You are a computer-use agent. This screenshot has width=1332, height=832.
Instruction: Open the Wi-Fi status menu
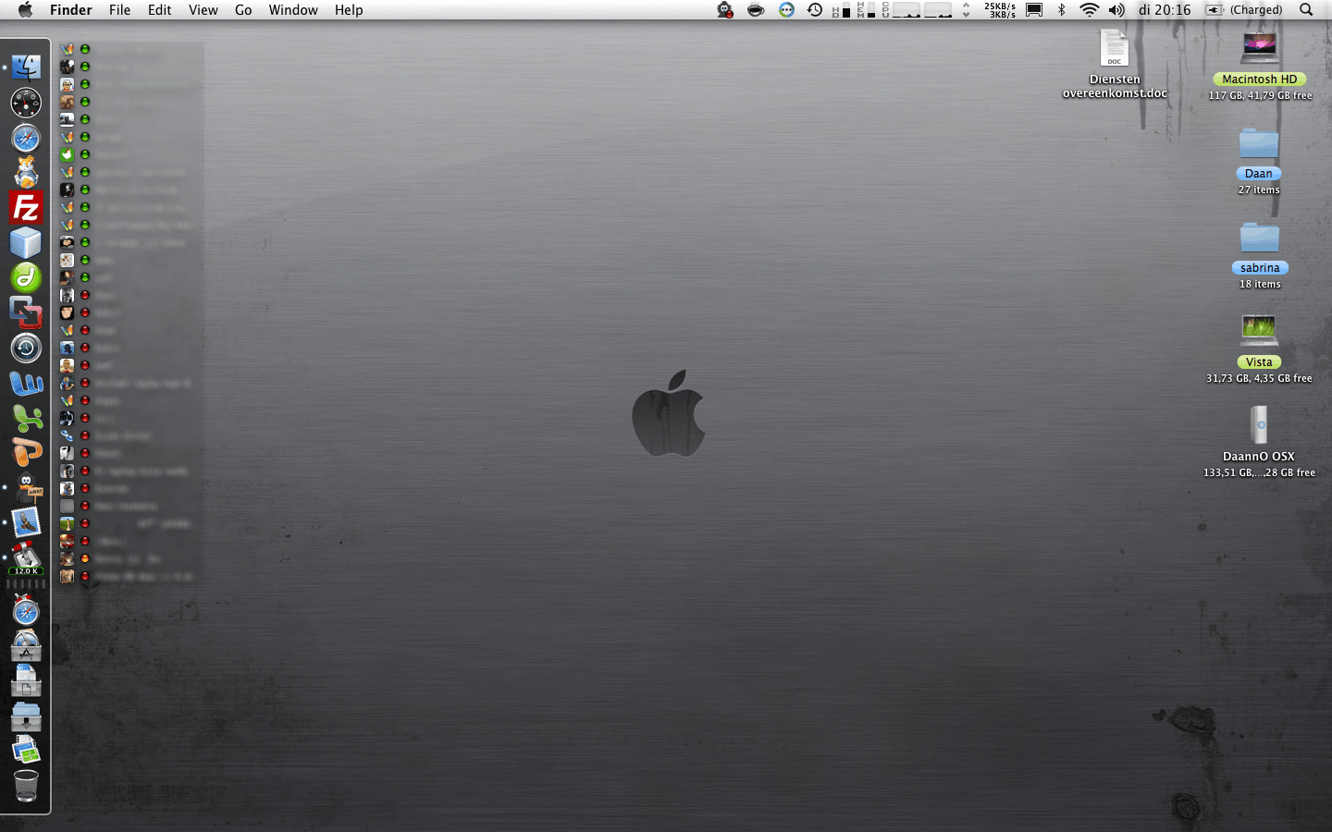coord(1089,10)
